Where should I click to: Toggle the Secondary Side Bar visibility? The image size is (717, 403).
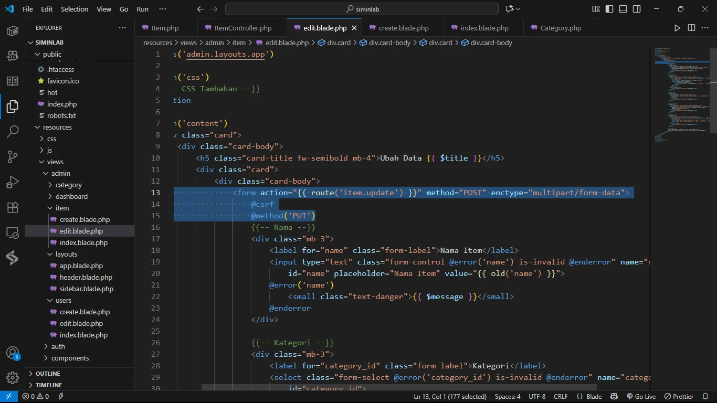[x=637, y=9]
